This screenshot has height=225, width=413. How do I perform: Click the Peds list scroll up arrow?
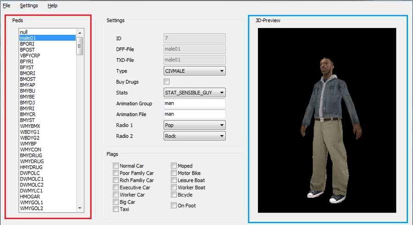tap(79, 33)
